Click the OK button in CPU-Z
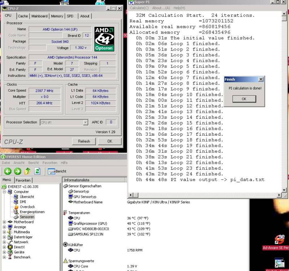Image resolution: width=289 pixels, height=271 pixels. click(x=110, y=141)
